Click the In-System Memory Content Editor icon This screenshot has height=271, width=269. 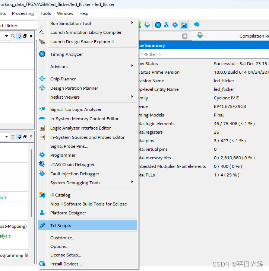(x=42, y=119)
